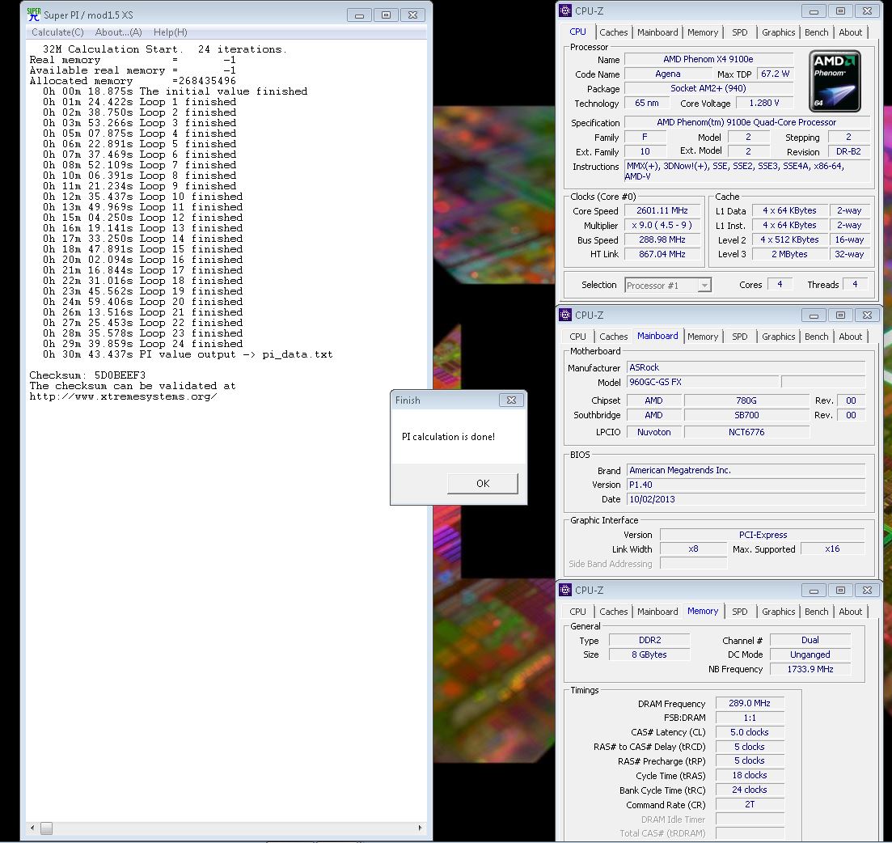Click Super PI horizontal scrollbar right arrow
Viewport: 892px width, 843px height.
click(421, 828)
